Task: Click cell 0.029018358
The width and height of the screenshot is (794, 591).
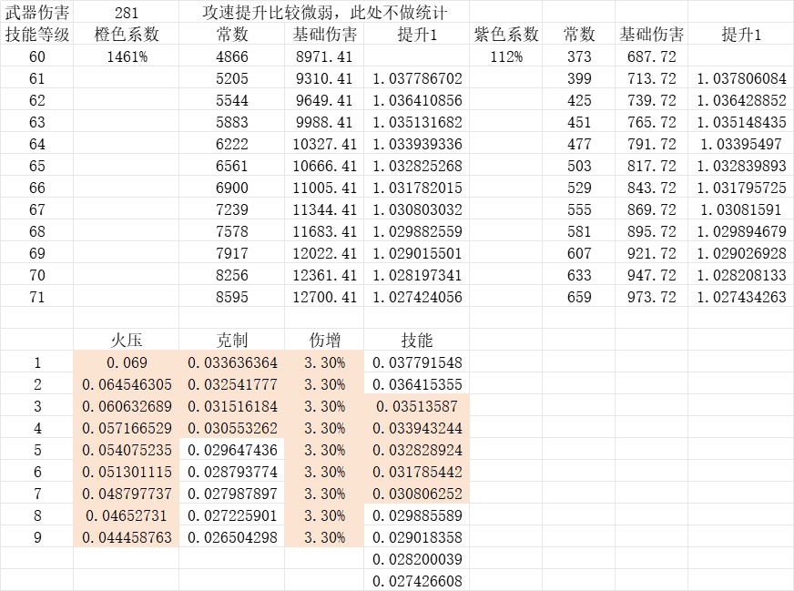Action: pos(417,536)
